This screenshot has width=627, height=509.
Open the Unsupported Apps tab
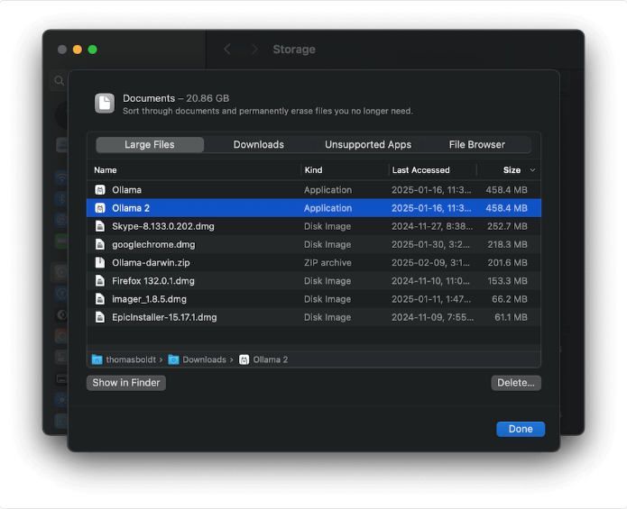click(x=368, y=144)
